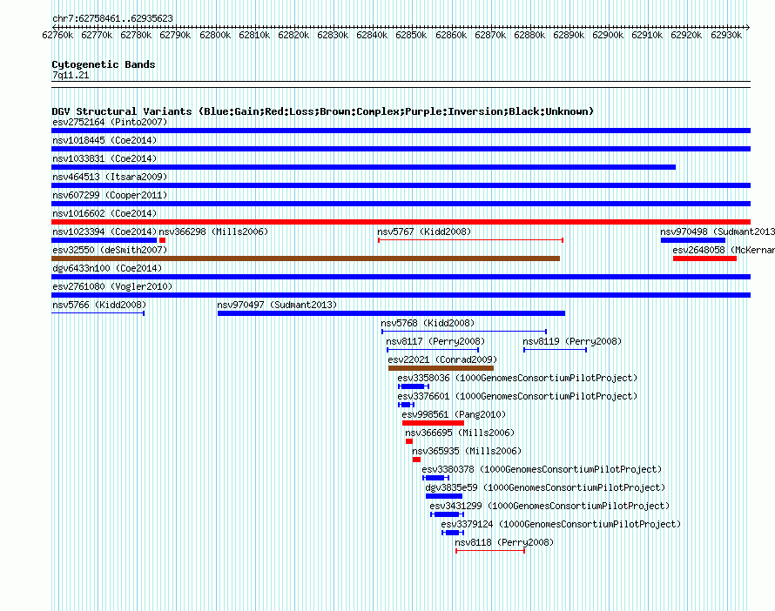Click nsv464513 (Itsara2009) label
This screenshot has width=775, height=611.
[110, 177]
